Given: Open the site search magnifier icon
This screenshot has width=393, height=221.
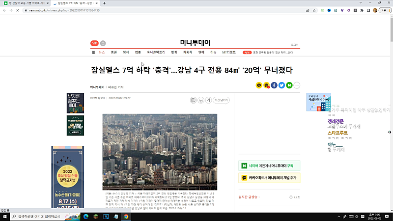Looking at the screenshot, I should [103, 43].
